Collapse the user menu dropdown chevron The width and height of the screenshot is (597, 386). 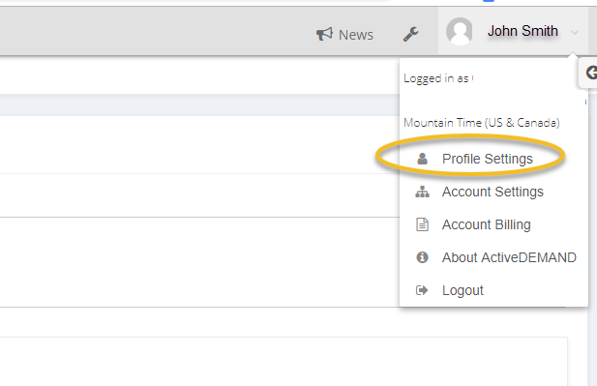575,33
